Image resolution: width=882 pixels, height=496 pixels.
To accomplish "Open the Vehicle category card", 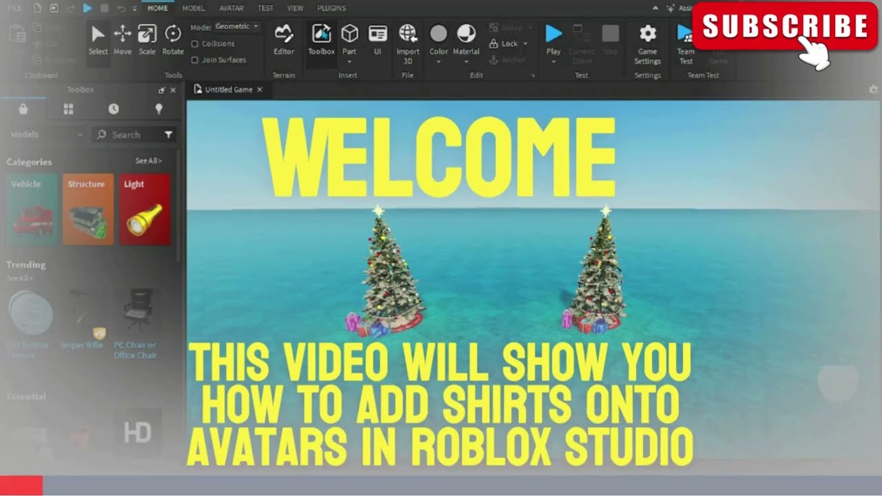I will point(32,209).
